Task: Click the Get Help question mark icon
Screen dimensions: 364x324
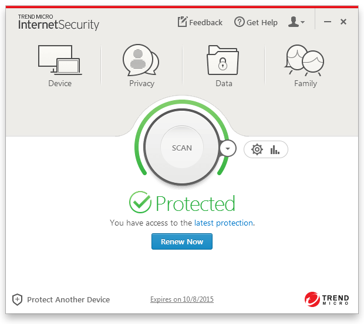Action: click(239, 22)
